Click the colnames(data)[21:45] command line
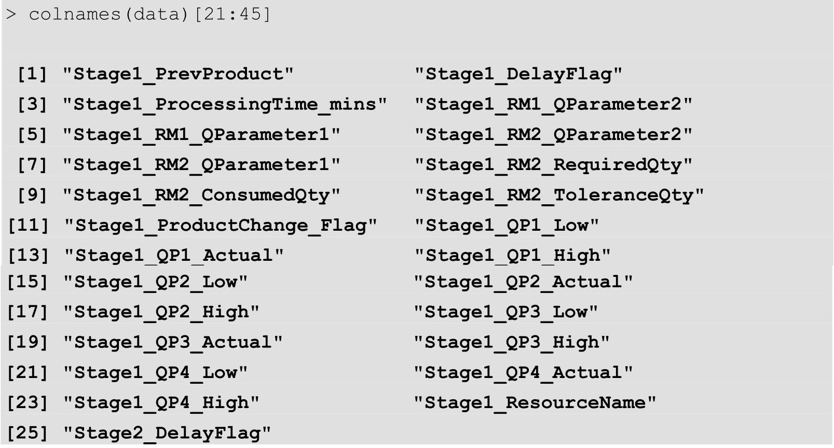Image resolution: width=834 pixels, height=448 pixels. [x=149, y=14]
